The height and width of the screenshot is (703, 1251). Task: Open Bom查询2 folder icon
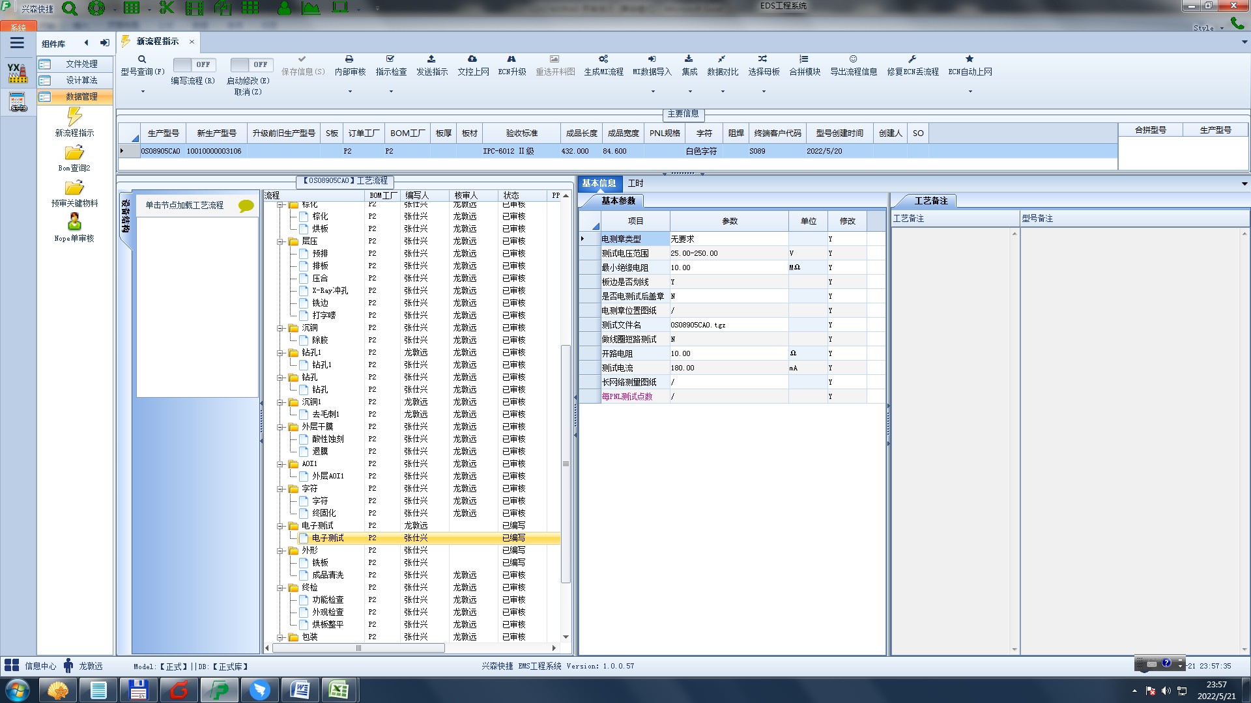[x=74, y=153]
